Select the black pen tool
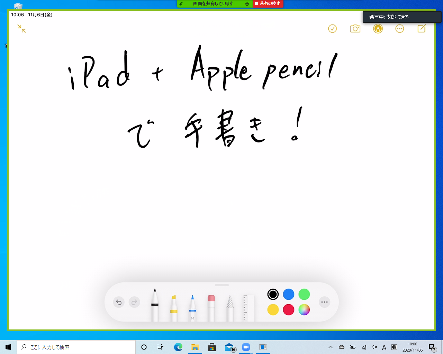The width and height of the screenshot is (443, 354). coord(155,305)
